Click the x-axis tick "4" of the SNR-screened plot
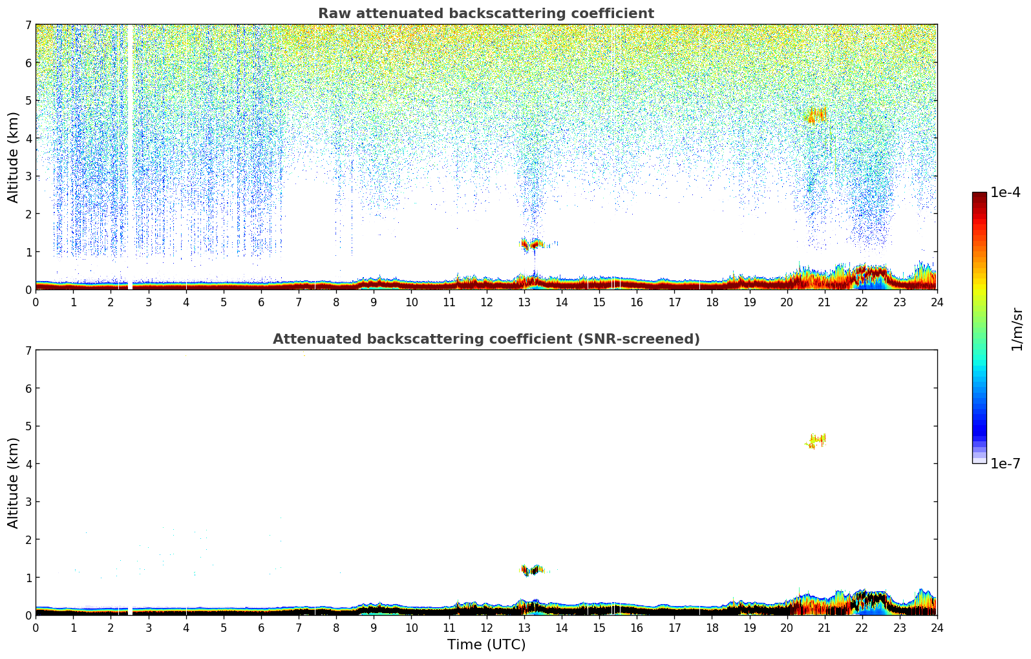 pyautogui.click(x=186, y=628)
